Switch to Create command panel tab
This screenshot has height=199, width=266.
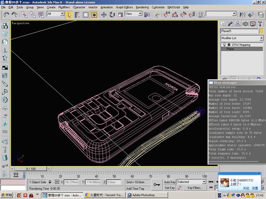[223, 24]
